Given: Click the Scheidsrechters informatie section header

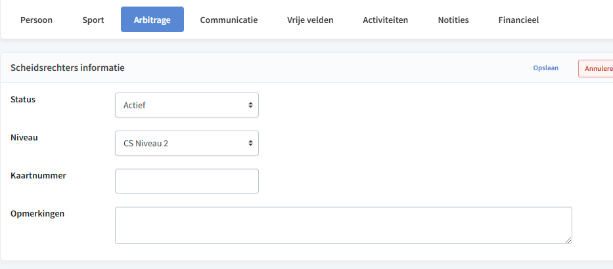Looking at the screenshot, I should pos(68,68).
